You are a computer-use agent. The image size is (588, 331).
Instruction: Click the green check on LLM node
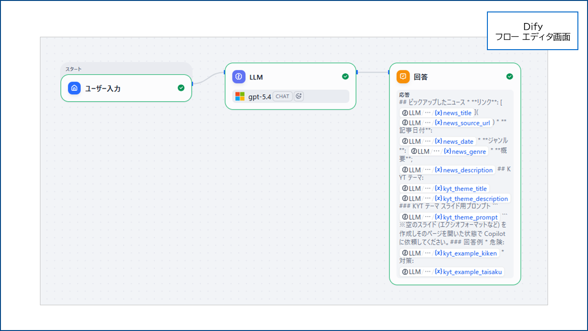(x=345, y=76)
